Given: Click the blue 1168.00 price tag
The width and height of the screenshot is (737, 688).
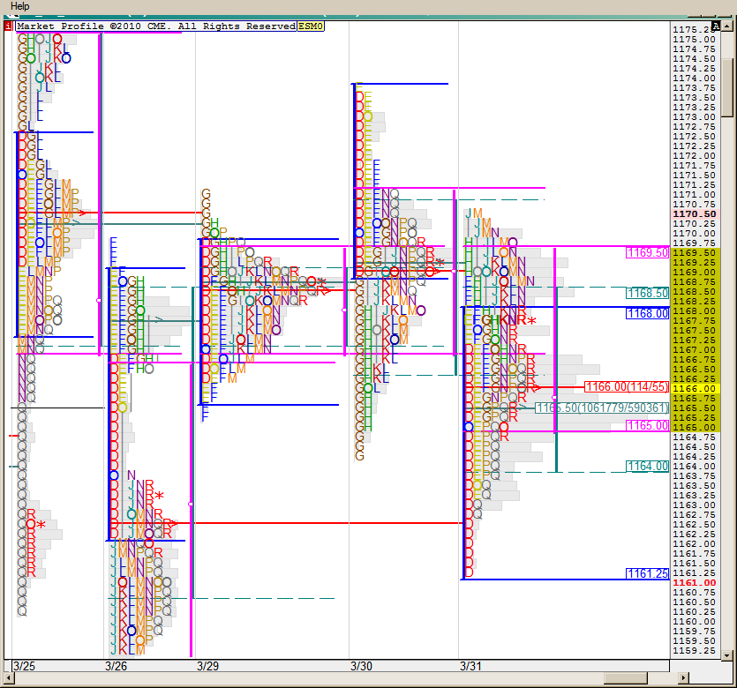Looking at the screenshot, I should (647, 313).
